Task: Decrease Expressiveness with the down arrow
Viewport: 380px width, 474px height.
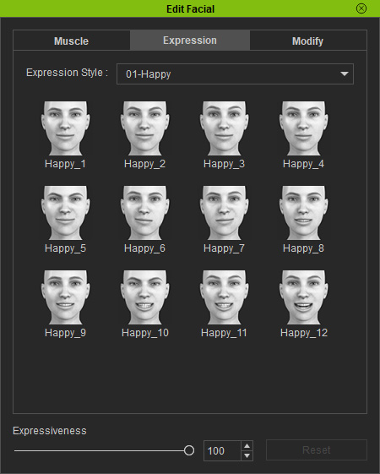Action: click(x=247, y=455)
